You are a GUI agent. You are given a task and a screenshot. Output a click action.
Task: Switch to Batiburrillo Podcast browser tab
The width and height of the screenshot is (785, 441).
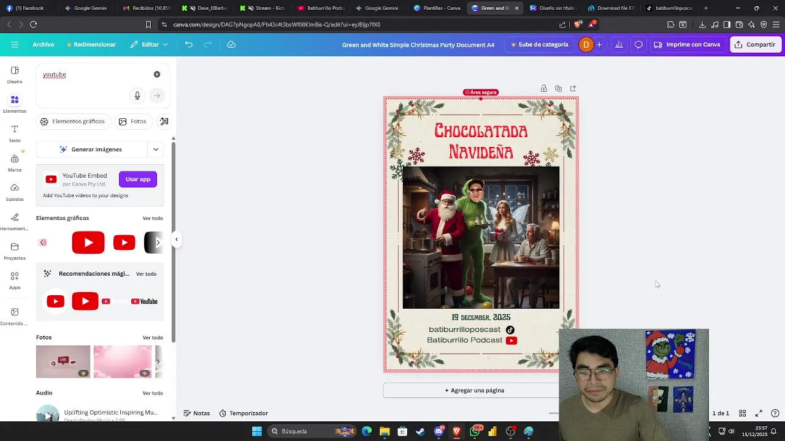pyautogui.click(x=321, y=8)
